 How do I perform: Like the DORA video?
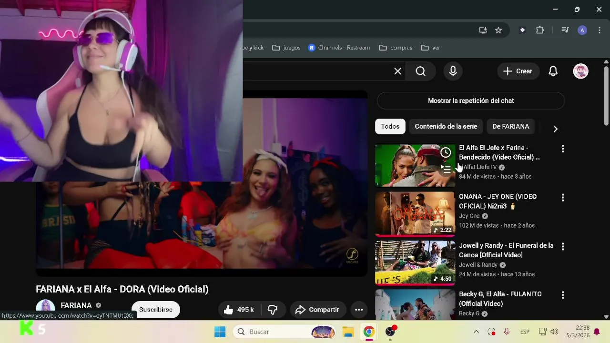click(x=238, y=310)
